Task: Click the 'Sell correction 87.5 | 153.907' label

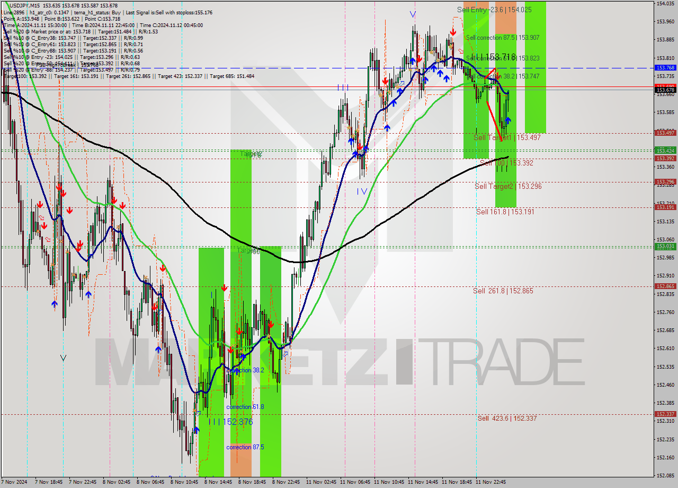Action: coord(502,38)
